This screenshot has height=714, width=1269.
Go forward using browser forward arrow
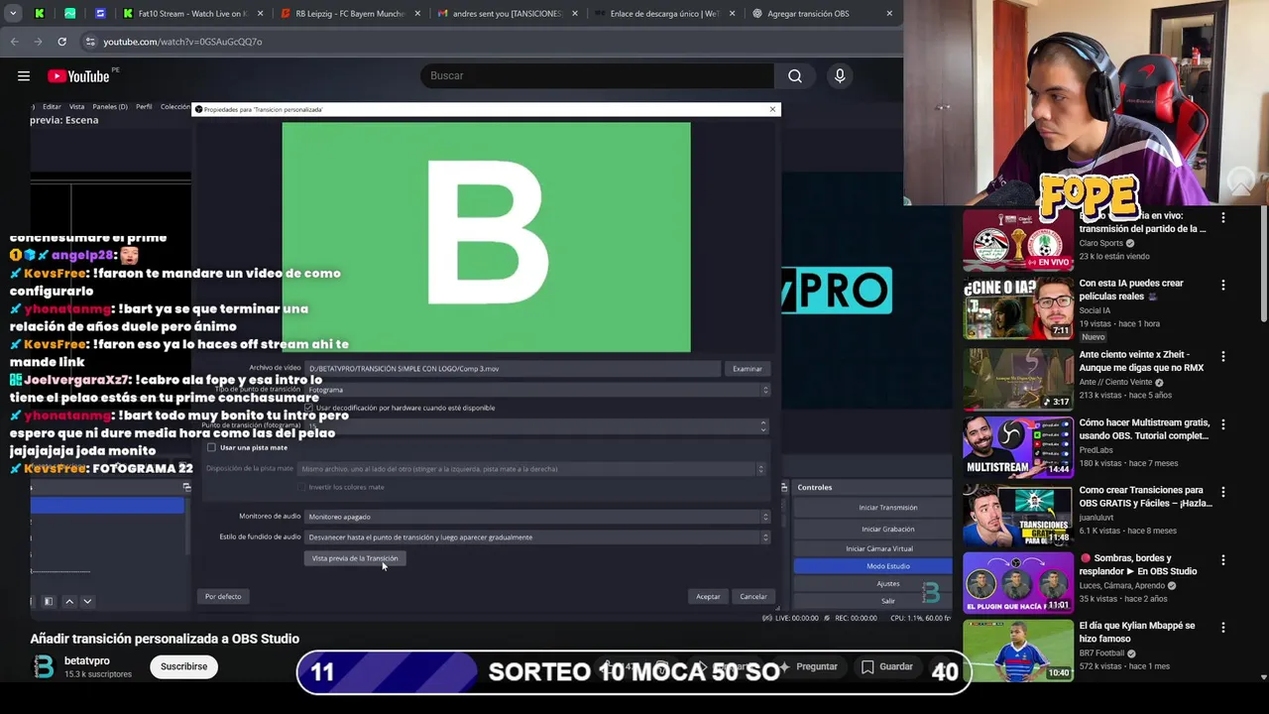point(38,42)
